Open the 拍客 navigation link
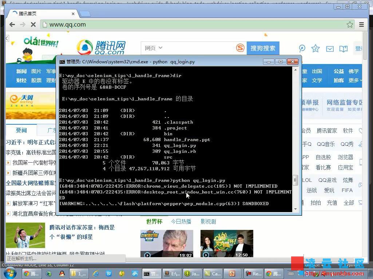This screenshot has height=279, width=373. pyautogui.click(x=339, y=80)
